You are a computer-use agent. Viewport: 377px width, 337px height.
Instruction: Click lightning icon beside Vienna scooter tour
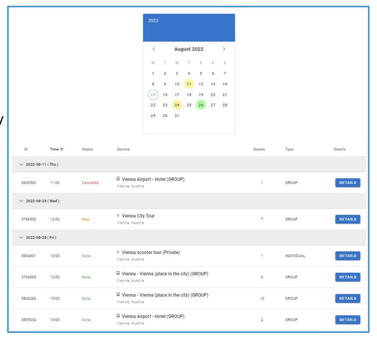pyautogui.click(x=118, y=252)
